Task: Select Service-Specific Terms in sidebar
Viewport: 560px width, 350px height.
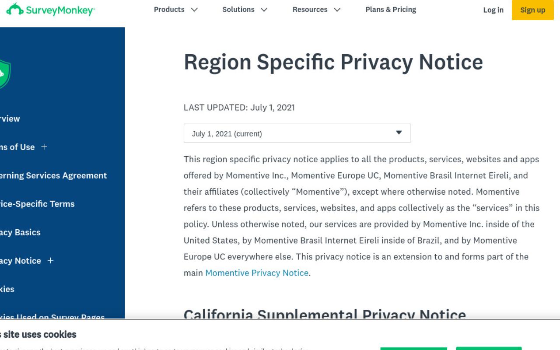Action: point(37,204)
